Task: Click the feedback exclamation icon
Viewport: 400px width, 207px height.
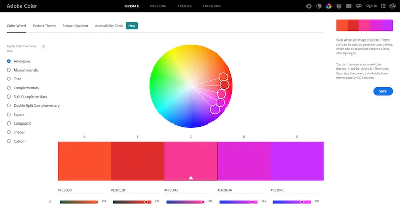Action: tap(349, 6)
